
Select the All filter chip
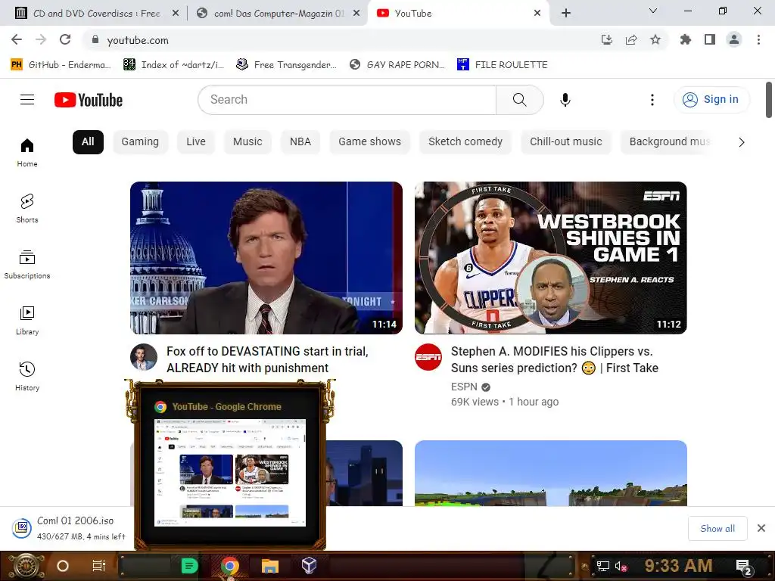[x=88, y=141]
